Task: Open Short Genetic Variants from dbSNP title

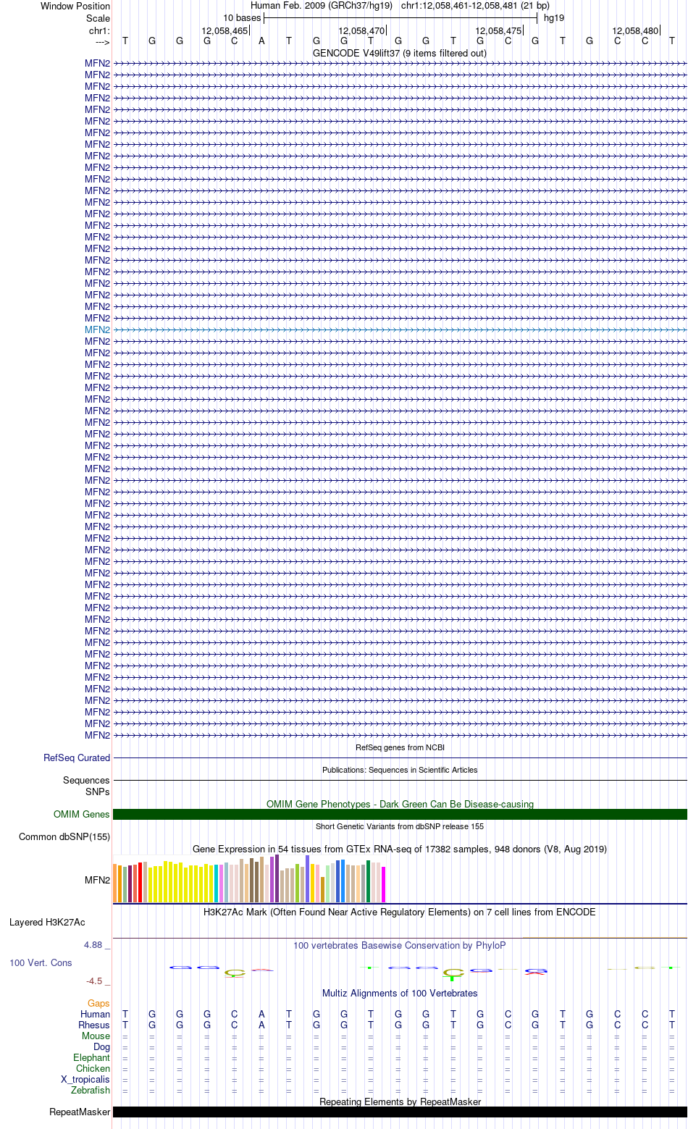Action: 400,826
